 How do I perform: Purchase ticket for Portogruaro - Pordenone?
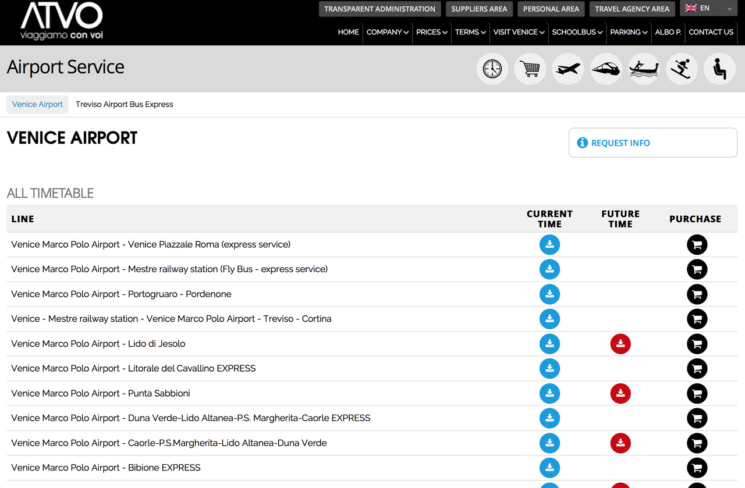click(x=697, y=294)
